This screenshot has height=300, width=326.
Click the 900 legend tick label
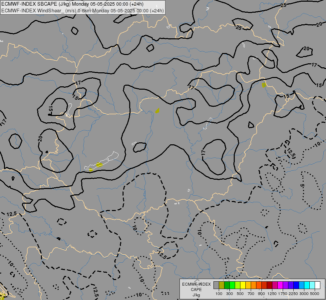coord(261,294)
